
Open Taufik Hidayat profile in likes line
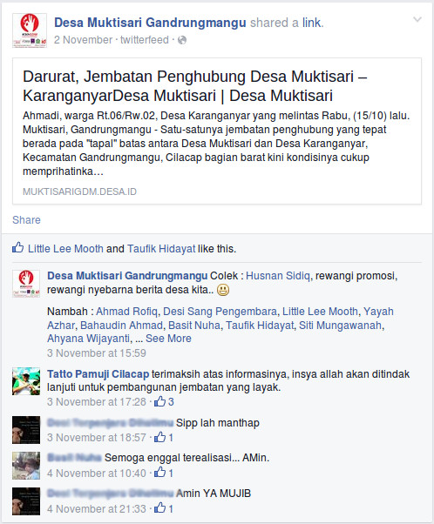click(161, 249)
